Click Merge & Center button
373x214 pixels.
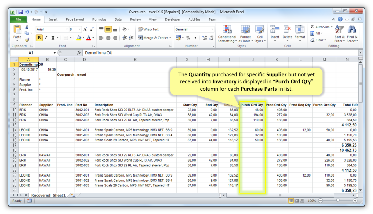pyautogui.click(x=153, y=38)
